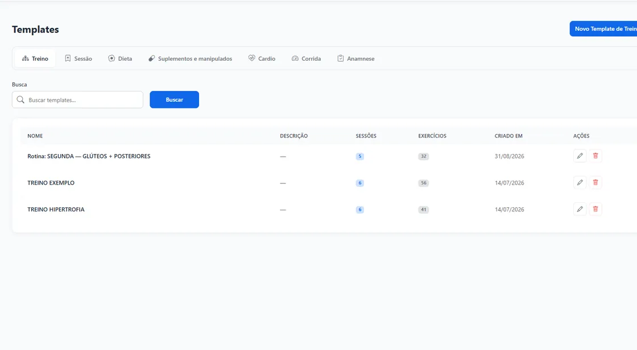637x350 pixels.
Task: Open the Dieta tab
Action: click(x=120, y=59)
